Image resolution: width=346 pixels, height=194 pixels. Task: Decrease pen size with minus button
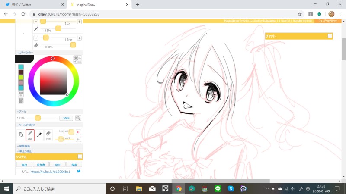click(36, 22)
